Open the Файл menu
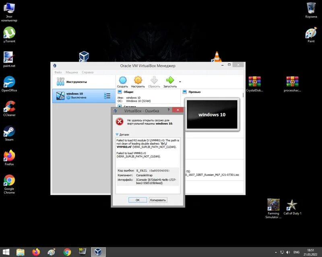 point(58,72)
